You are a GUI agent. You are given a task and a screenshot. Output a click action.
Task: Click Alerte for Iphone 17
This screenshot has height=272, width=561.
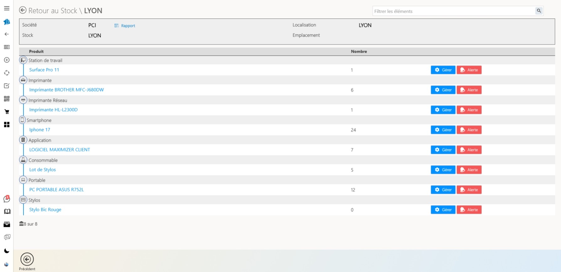click(x=469, y=130)
